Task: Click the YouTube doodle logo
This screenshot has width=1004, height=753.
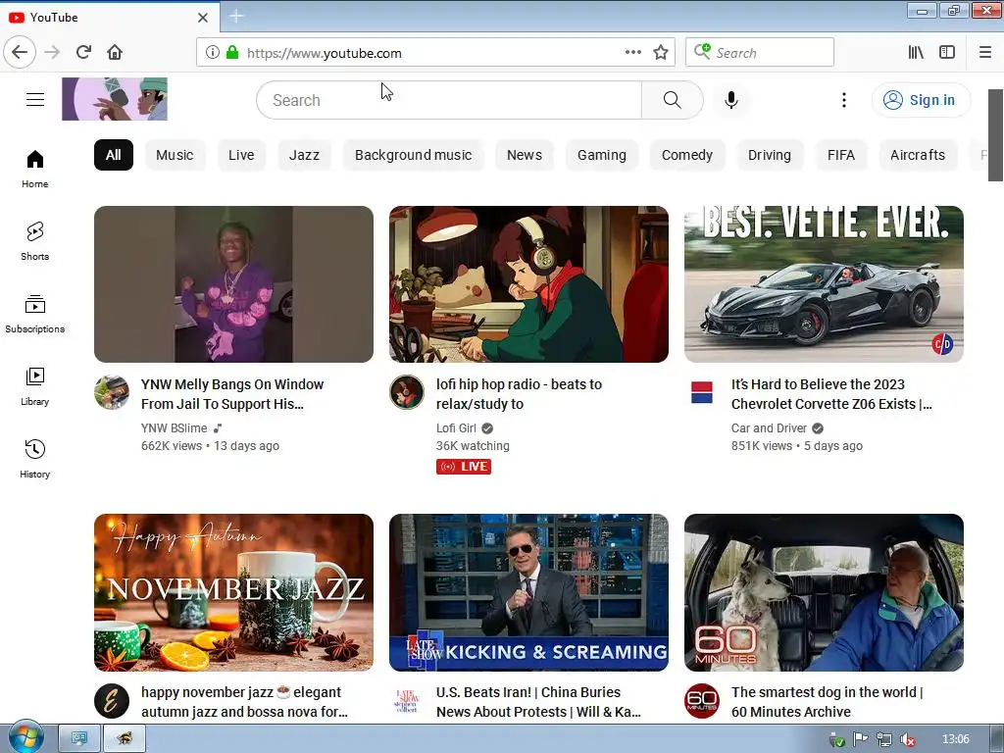Action: click(x=115, y=99)
